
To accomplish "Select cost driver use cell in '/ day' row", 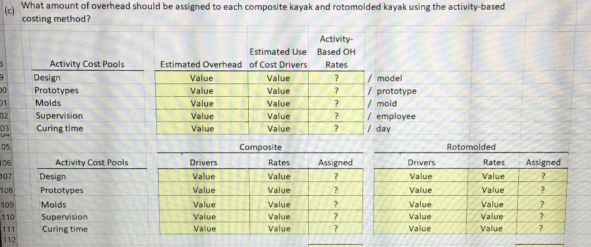I will point(278,128).
